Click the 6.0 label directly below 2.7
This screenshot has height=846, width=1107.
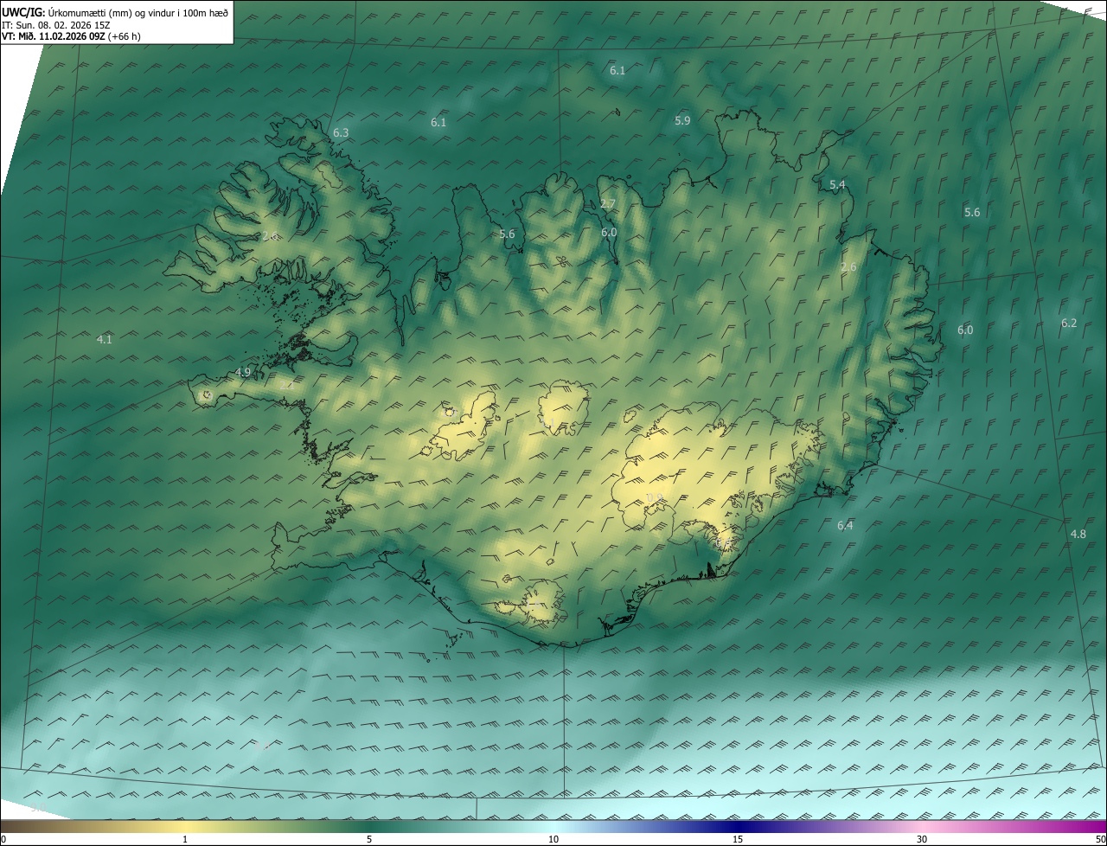pos(609,233)
